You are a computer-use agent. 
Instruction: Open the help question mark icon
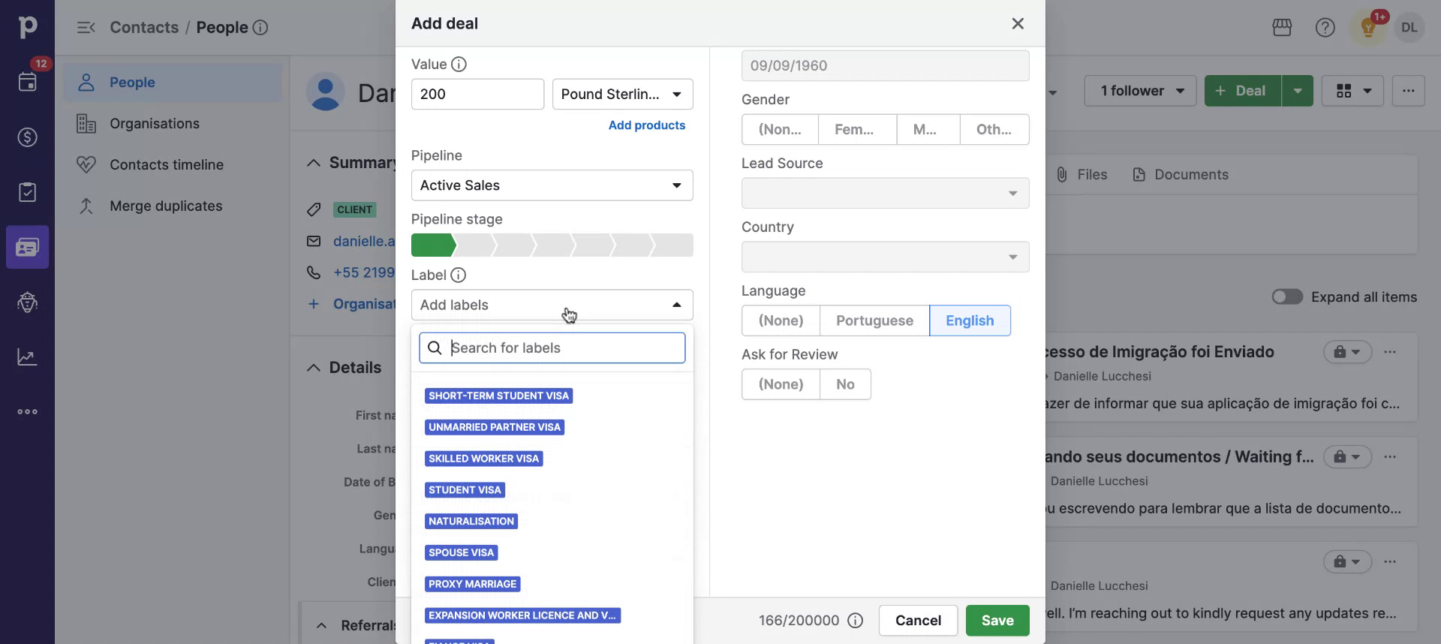coord(1325,28)
